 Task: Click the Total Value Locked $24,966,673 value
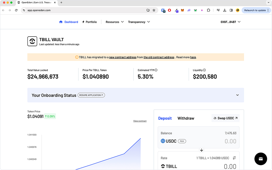point(43,77)
